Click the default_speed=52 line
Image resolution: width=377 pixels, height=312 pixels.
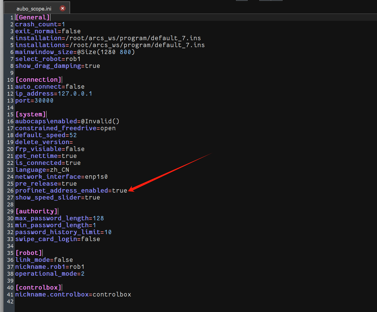click(x=46, y=135)
